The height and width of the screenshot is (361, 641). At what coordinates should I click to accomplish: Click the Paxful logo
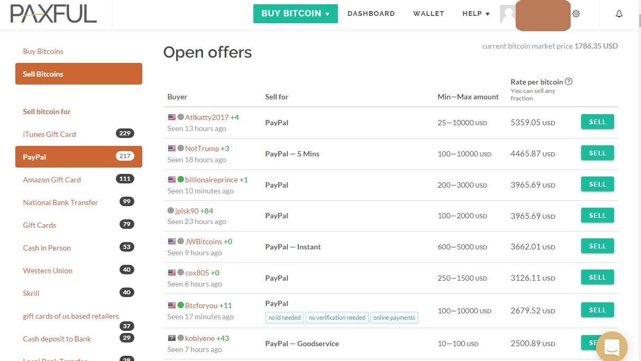pyautogui.click(x=53, y=14)
